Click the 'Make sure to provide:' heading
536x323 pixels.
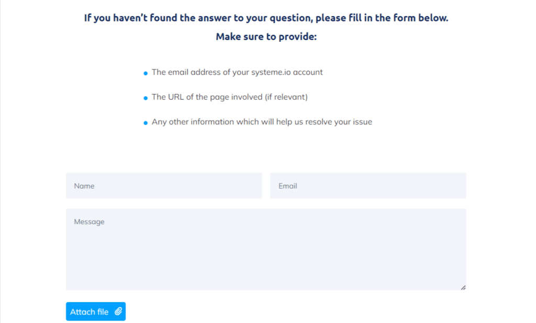coord(266,37)
